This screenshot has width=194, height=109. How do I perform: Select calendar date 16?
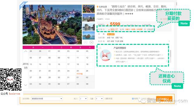(x=62, y=65)
